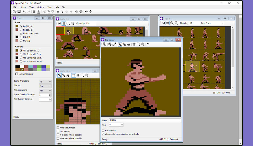Open the Tile Set Yes dropdown
253x146 pixels.
45,86
